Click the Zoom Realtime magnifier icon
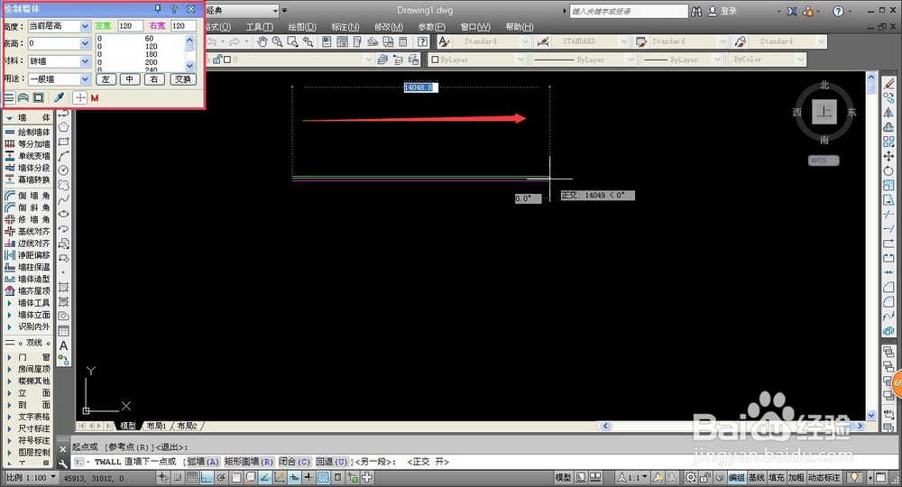 277,41
